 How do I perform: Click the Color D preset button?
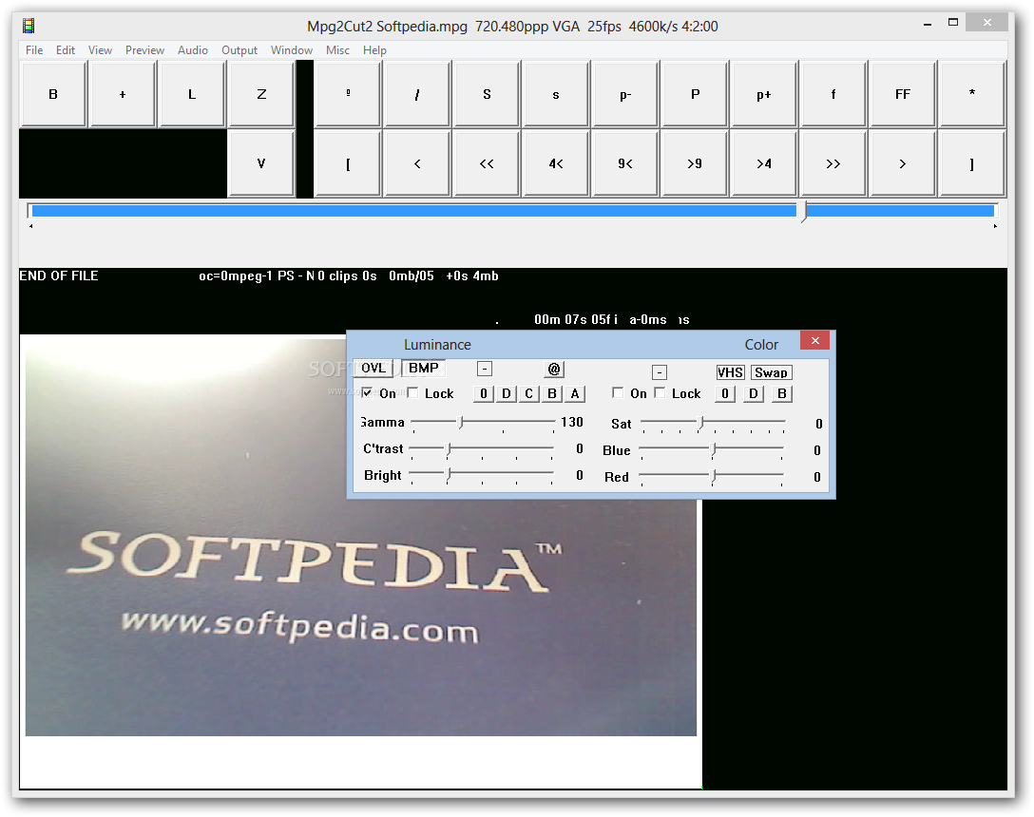click(x=754, y=393)
